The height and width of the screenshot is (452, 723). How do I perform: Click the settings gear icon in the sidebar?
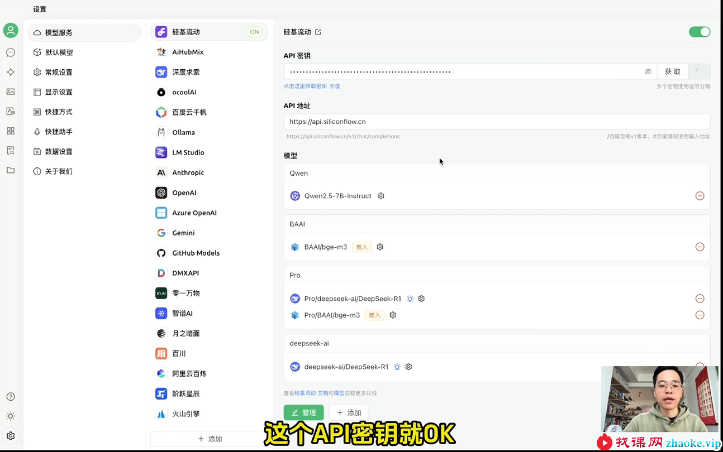pyautogui.click(x=11, y=436)
